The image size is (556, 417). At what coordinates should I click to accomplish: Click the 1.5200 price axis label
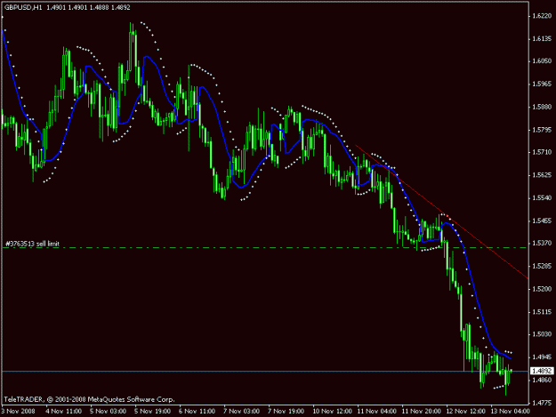click(x=542, y=289)
